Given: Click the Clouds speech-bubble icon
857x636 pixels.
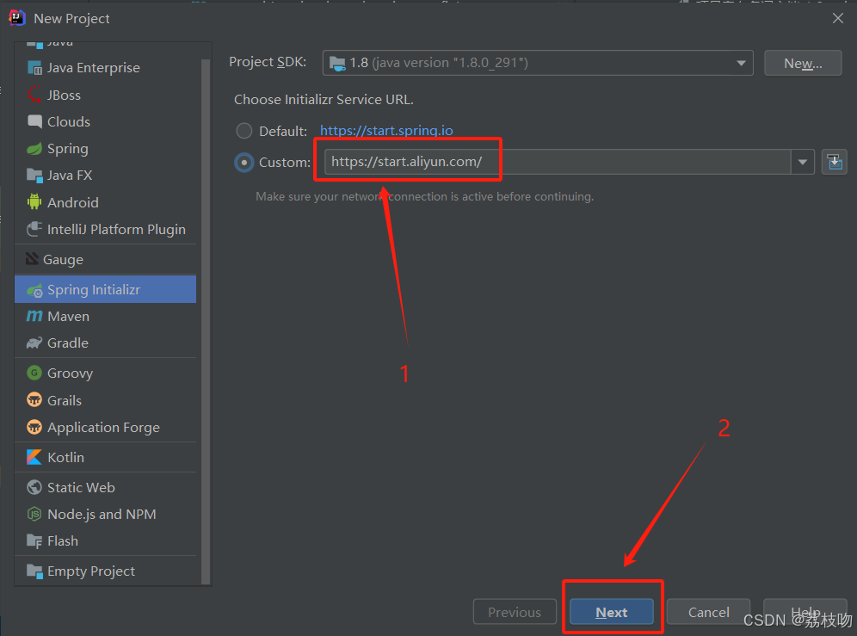Looking at the screenshot, I should tap(34, 121).
